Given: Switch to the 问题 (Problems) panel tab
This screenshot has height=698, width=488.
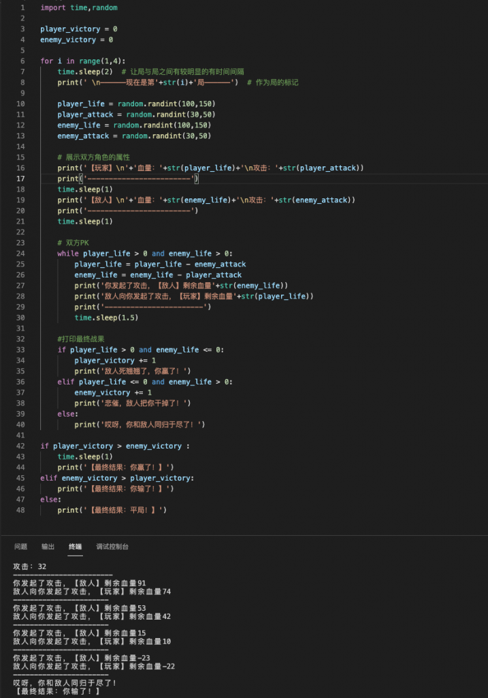Looking at the screenshot, I should coord(20,547).
